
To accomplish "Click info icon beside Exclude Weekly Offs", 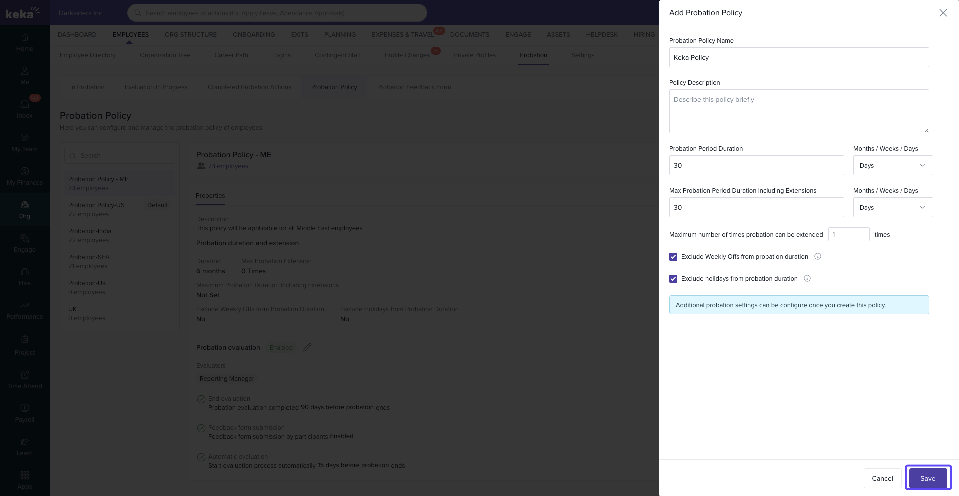I will click(x=818, y=257).
